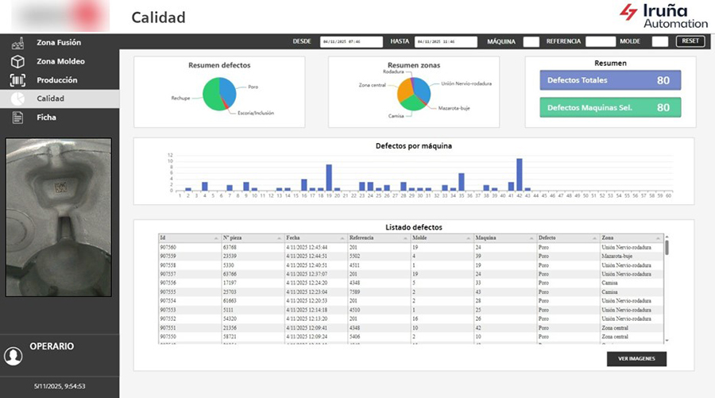Viewport: 715px width, 398px height.
Task: Go to the Producción menu item
Action: [57, 80]
